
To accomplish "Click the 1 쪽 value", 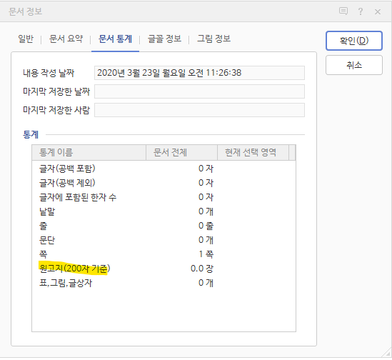I will 206,254.
